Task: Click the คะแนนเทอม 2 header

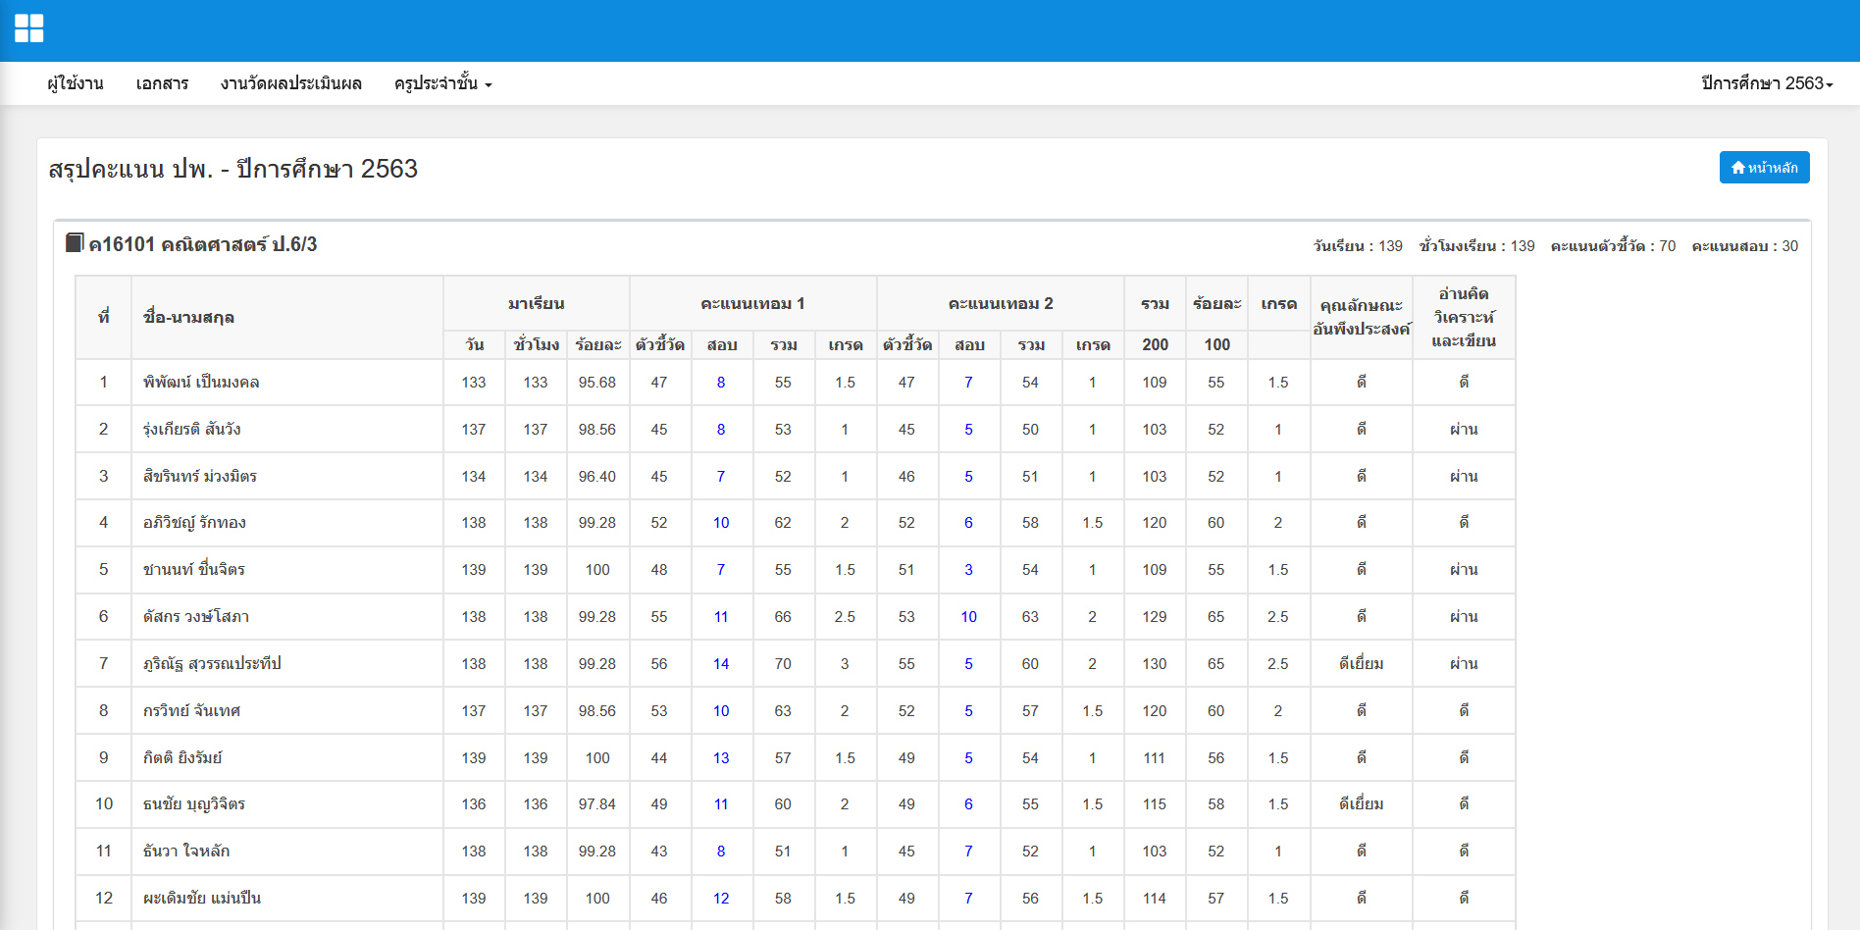Action: pyautogui.click(x=1001, y=304)
